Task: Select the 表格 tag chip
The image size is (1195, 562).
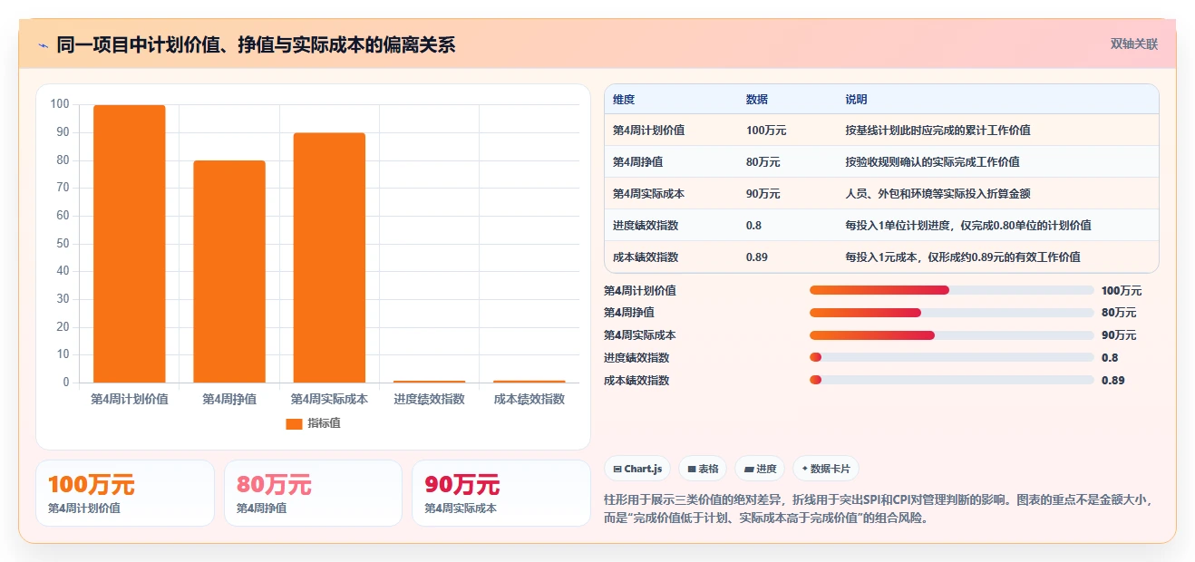Action: click(704, 469)
